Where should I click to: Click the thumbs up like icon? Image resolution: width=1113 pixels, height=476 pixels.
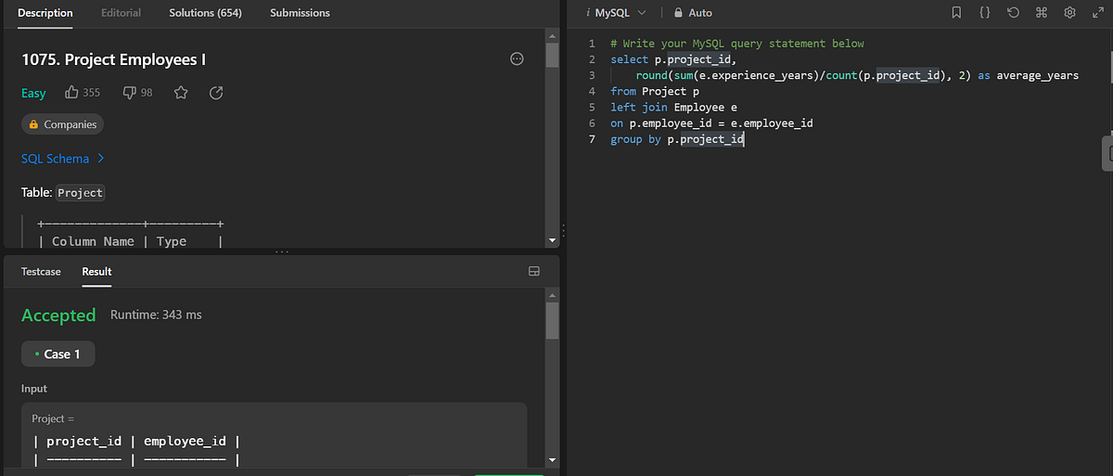(x=71, y=93)
